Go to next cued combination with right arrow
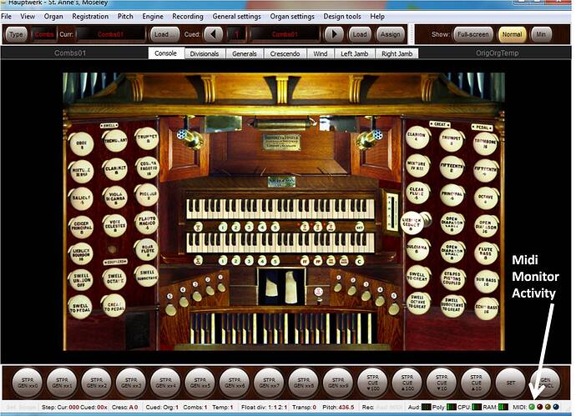Screen dimensions: 576x416 (x=334, y=34)
